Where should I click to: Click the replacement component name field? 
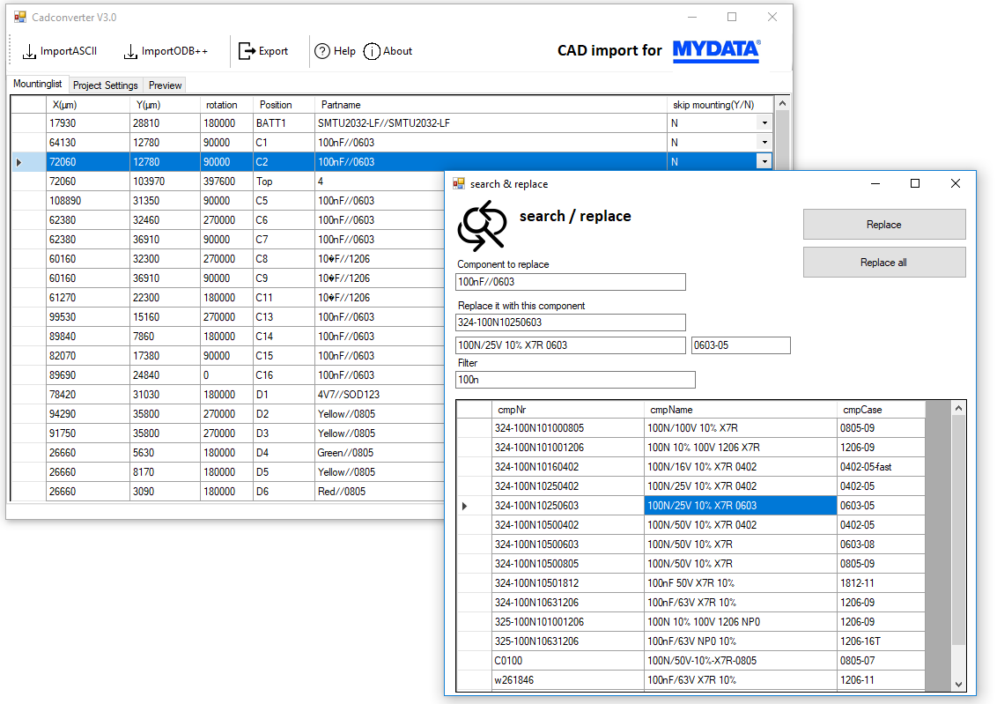[x=571, y=345]
